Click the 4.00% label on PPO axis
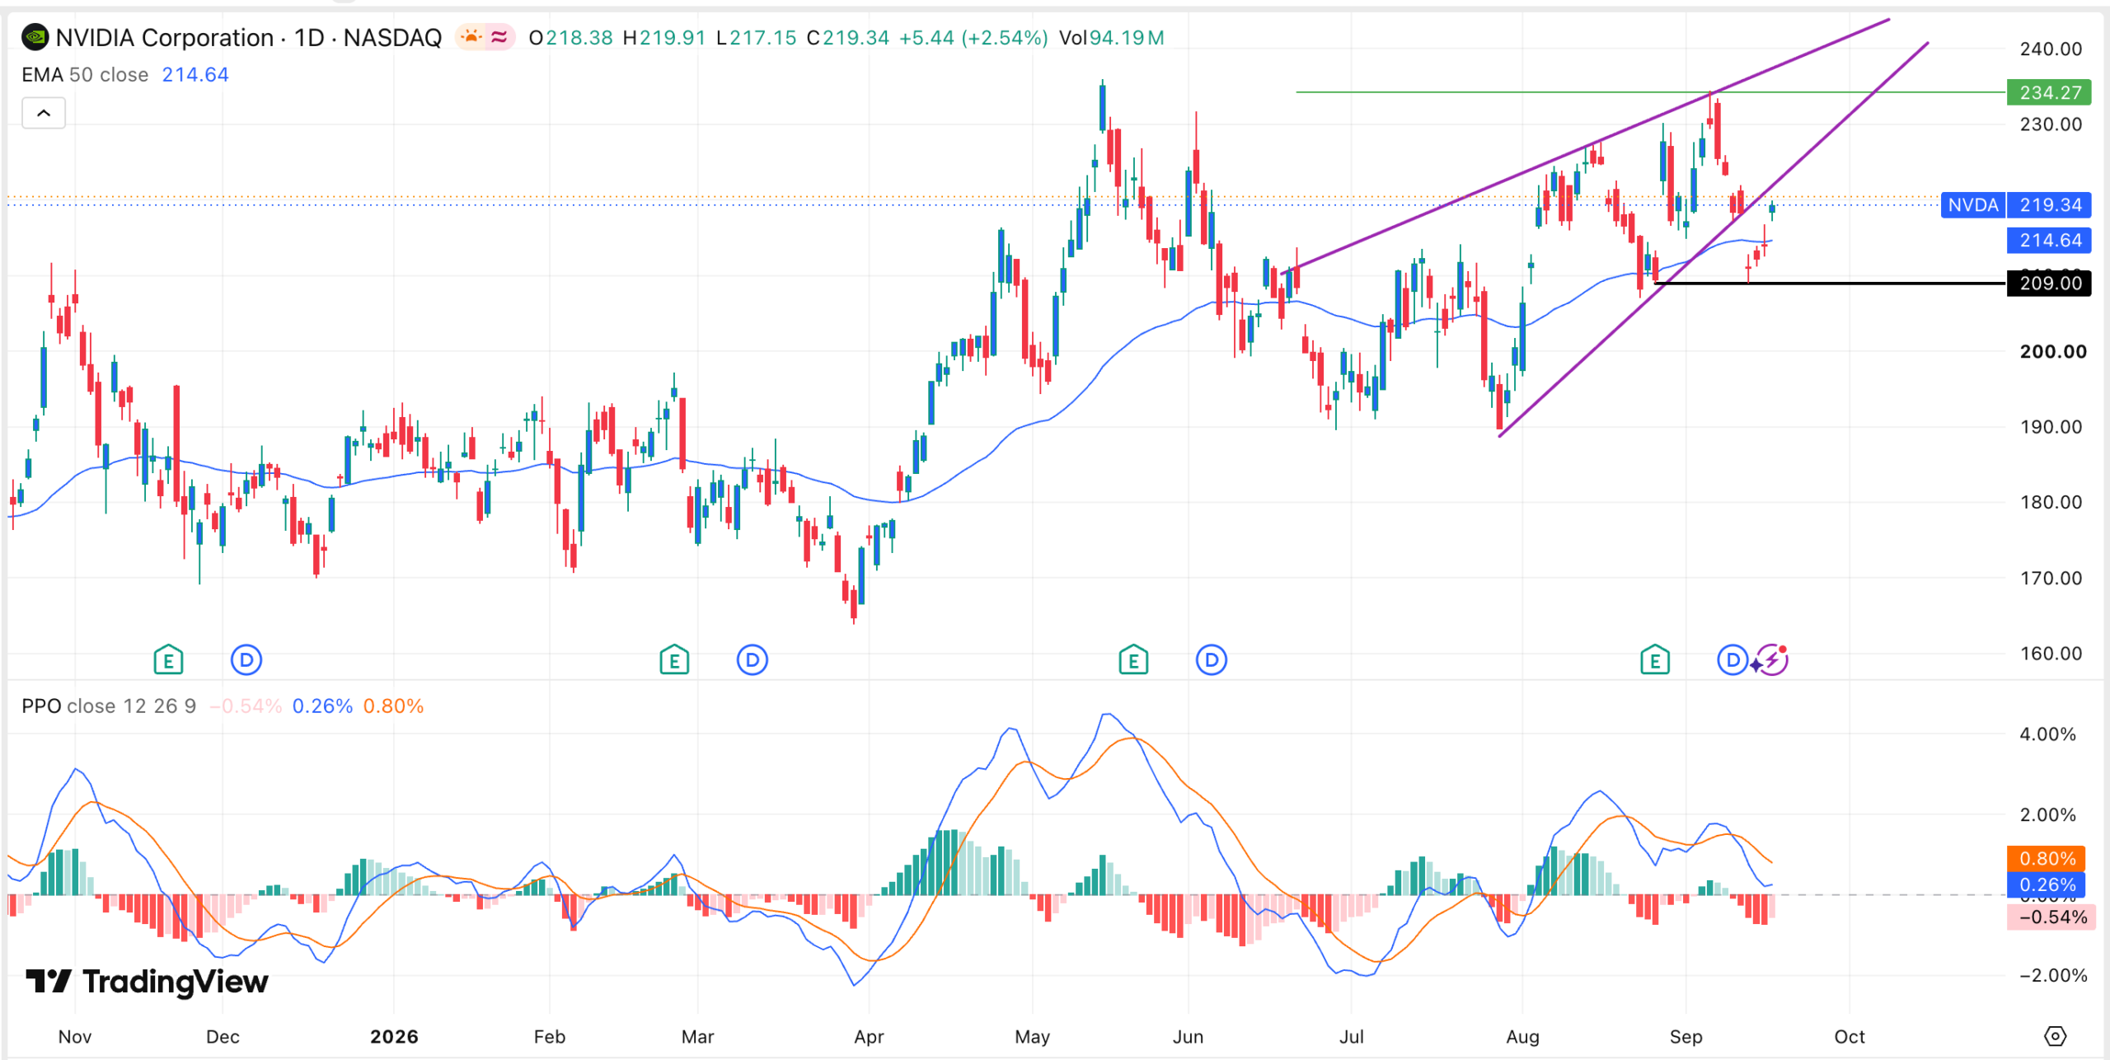The width and height of the screenshot is (2110, 1060). click(x=2047, y=734)
